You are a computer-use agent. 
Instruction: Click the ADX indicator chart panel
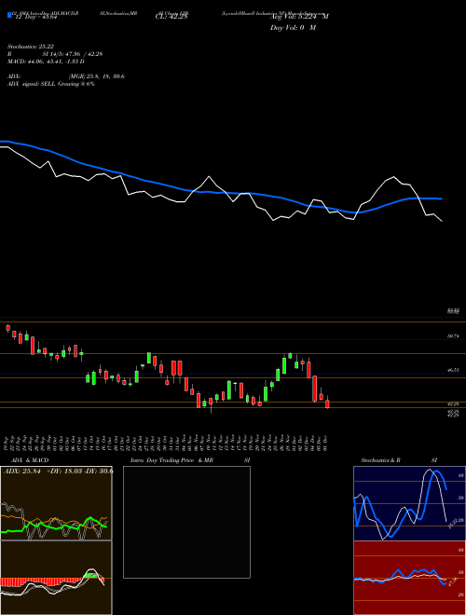coord(56,503)
